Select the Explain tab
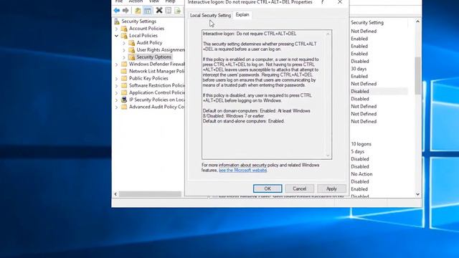Viewport: 459px width, 258px height. [x=242, y=14]
